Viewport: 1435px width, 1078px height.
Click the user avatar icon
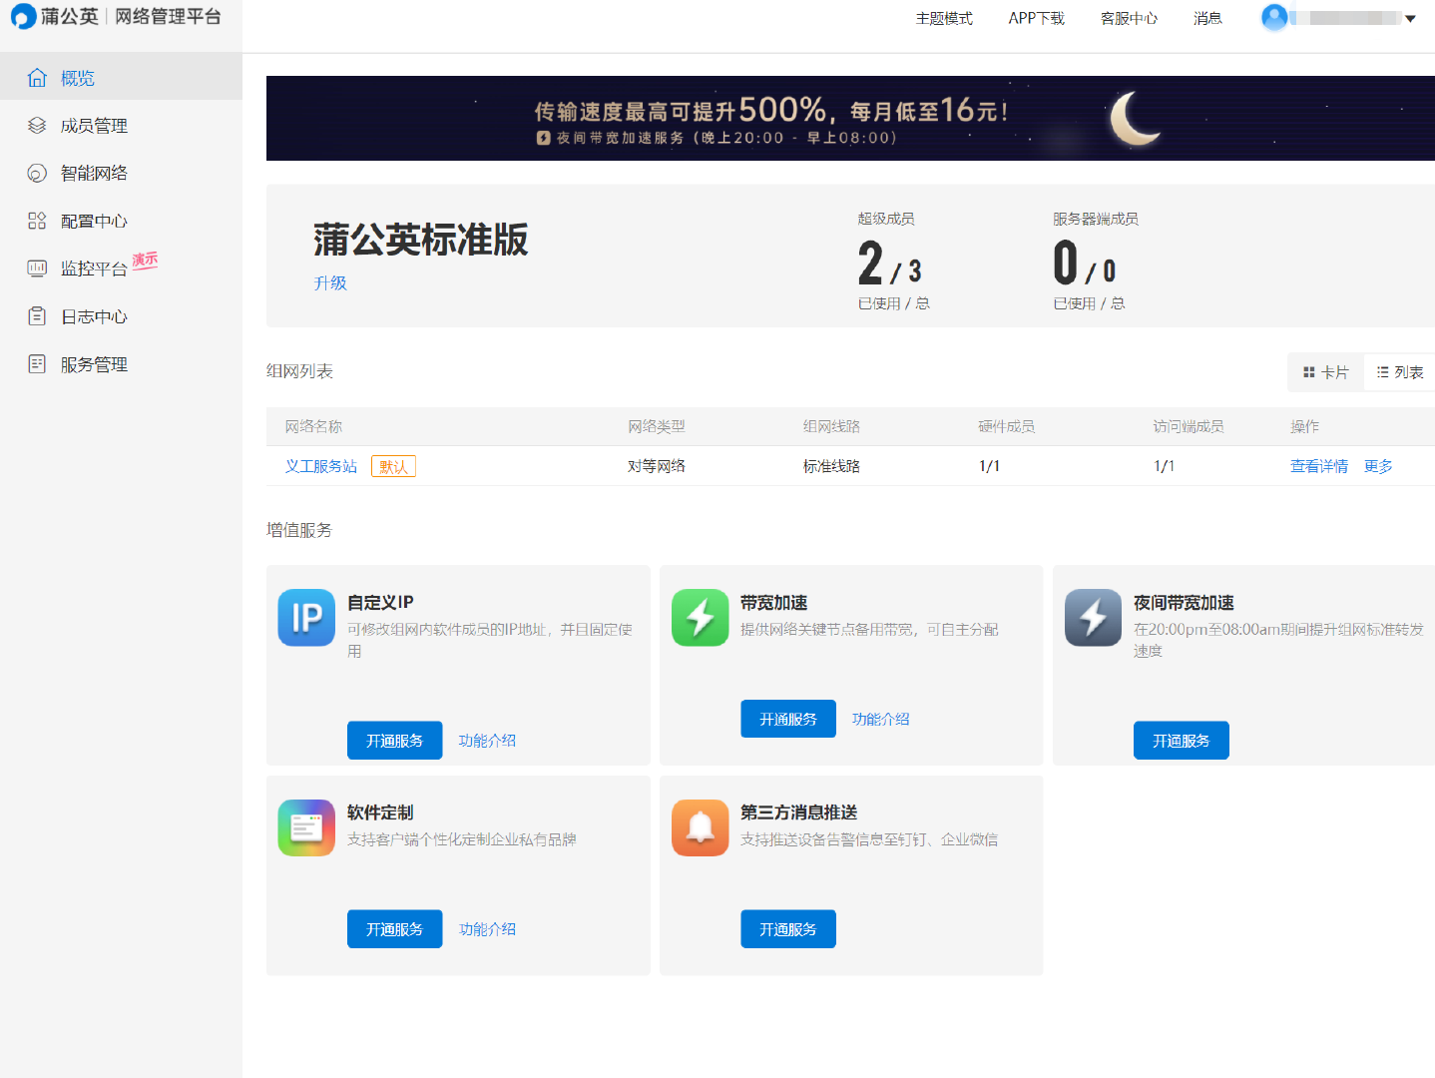tap(1274, 18)
